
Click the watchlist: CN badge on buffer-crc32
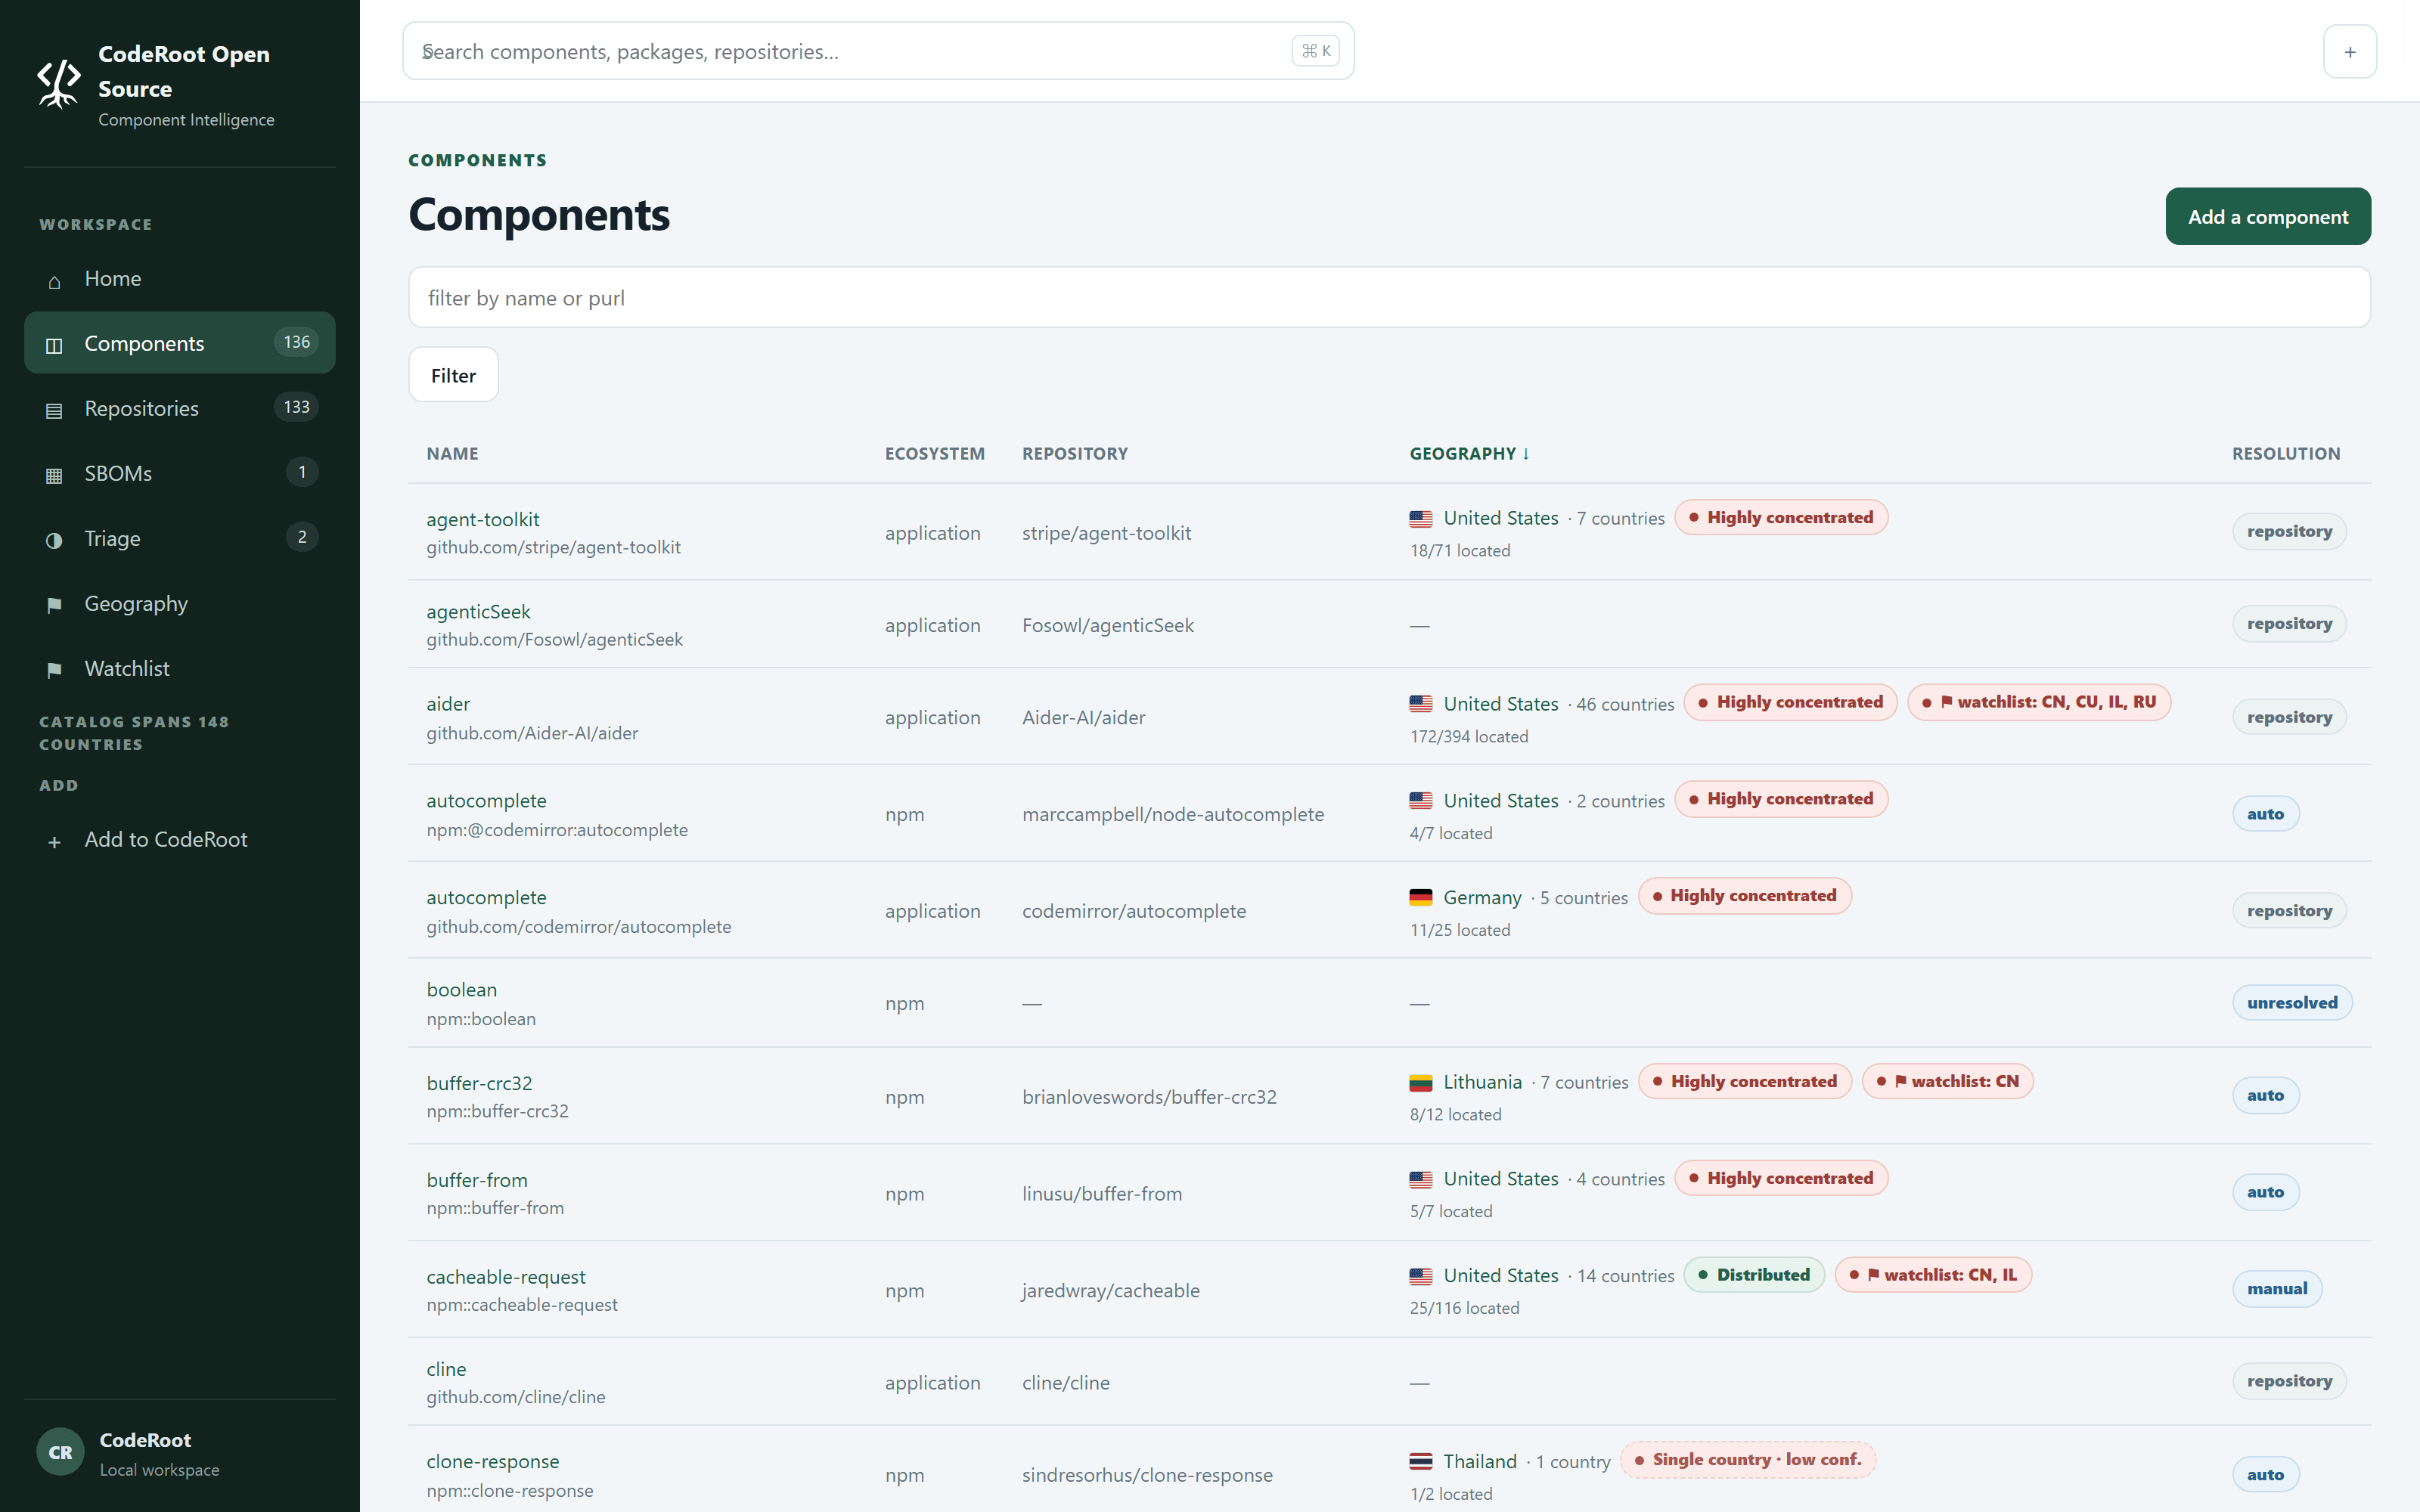click(x=1947, y=1081)
